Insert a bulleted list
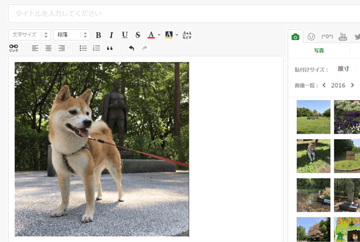360x242 pixels. (83, 48)
